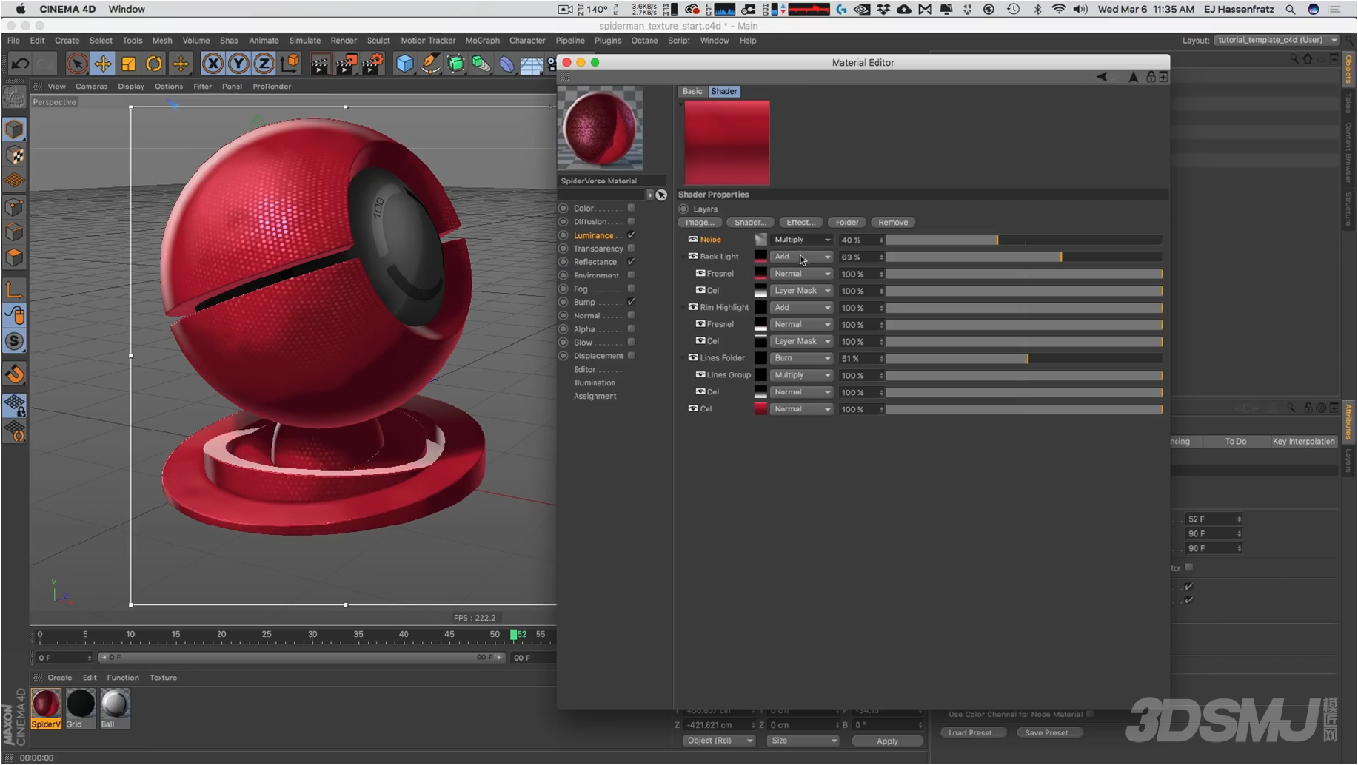Click the Undo arrow icon in toolbar
Viewport: 1358px width, 765px height.
(20, 64)
